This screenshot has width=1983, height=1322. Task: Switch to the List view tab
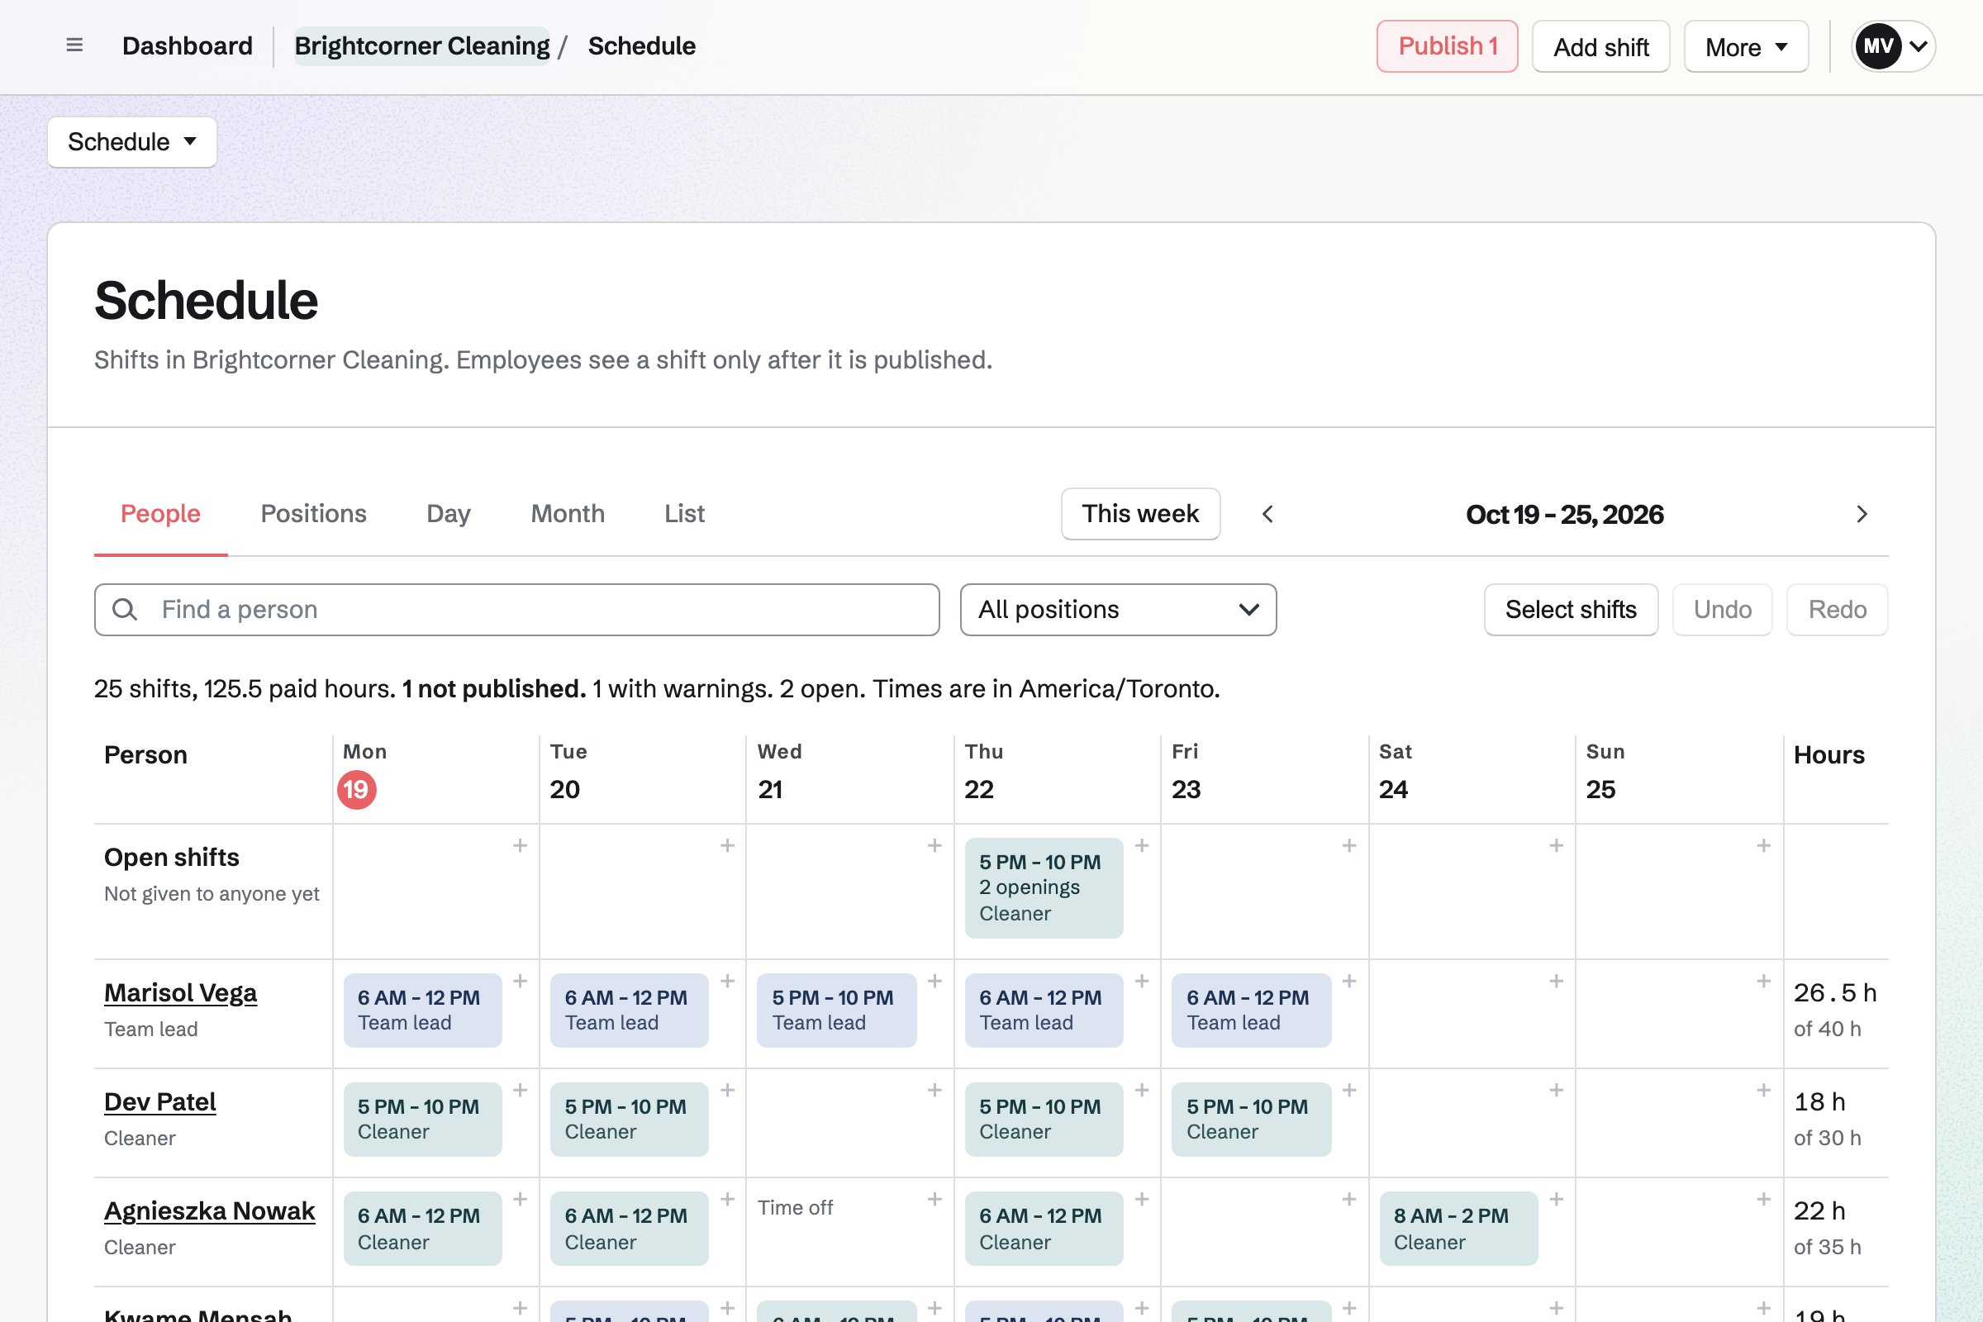(685, 513)
